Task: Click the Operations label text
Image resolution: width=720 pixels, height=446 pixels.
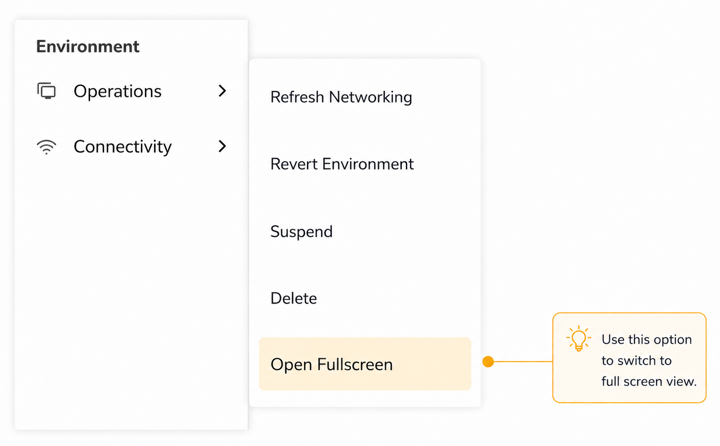Action: point(118,91)
